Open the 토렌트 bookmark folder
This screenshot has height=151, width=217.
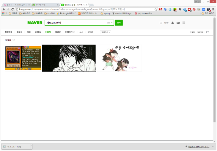pyautogui.click(x=13, y=13)
